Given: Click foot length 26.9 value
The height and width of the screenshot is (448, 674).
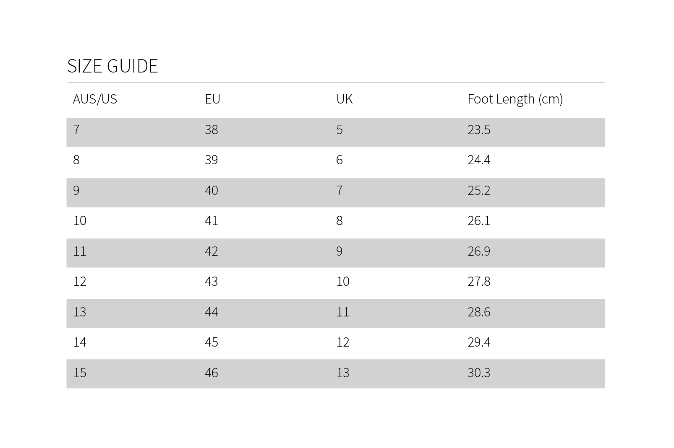Looking at the screenshot, I should pos(479,251).
